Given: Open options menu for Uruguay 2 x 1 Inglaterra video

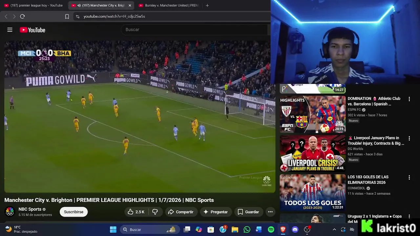Looking at the screenshot, I should [409, 217].
